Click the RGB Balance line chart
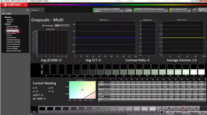The width and height of the screenshot is (207, 115). pyautogui.click(x=105, y=38)
